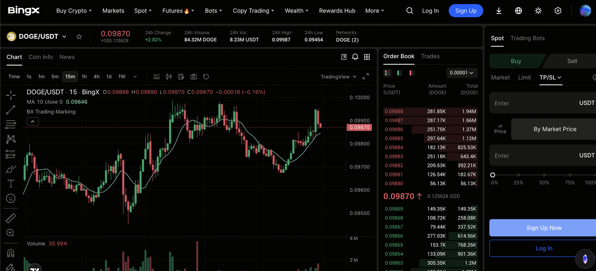Open the chart indicators icon
The image size is (596, 271).
click(x=156, y=77)
